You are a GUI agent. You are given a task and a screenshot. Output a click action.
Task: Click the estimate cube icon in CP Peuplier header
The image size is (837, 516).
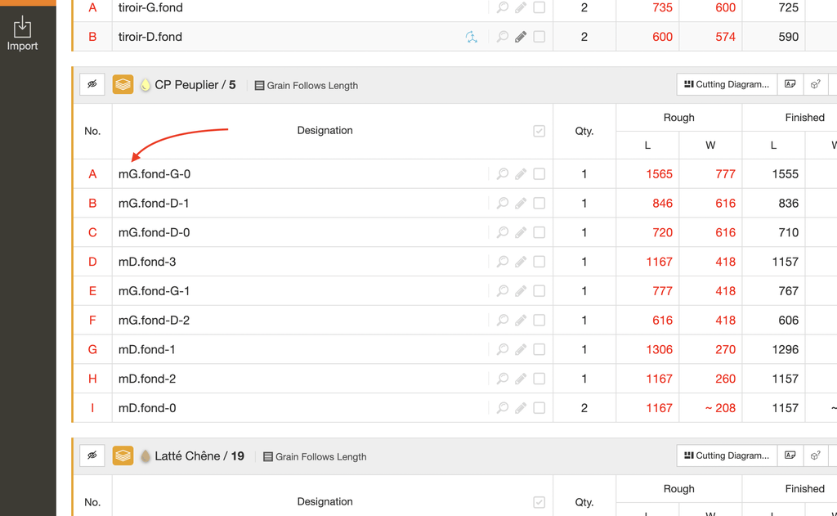(815, 84)
